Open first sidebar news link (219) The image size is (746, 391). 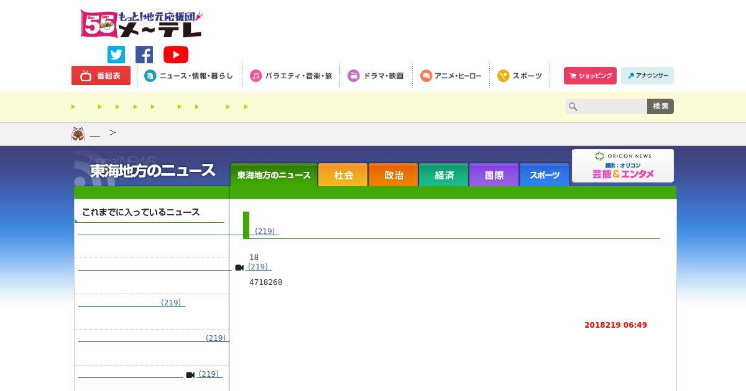tap(178, 231)
